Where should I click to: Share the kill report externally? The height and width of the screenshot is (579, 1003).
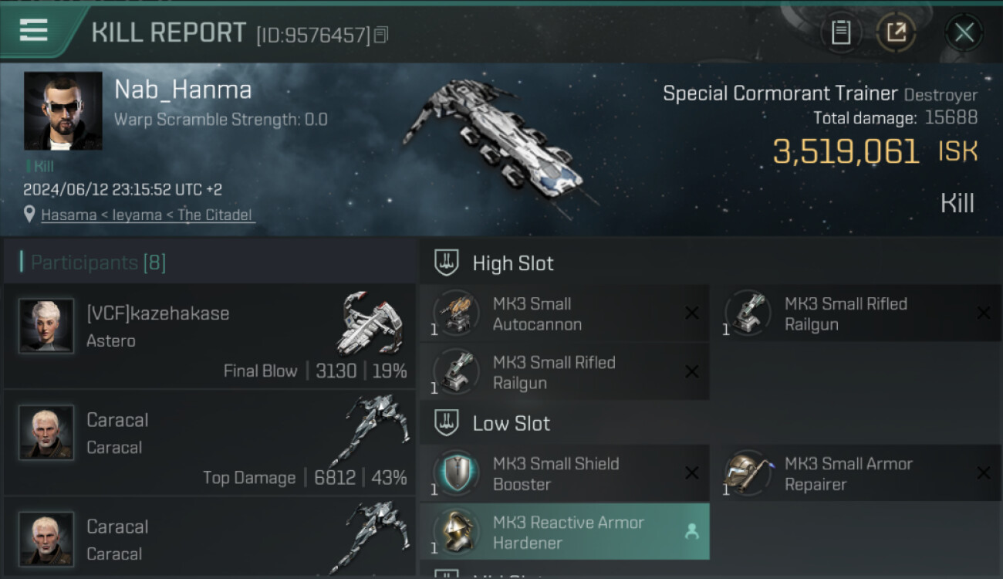896,32
